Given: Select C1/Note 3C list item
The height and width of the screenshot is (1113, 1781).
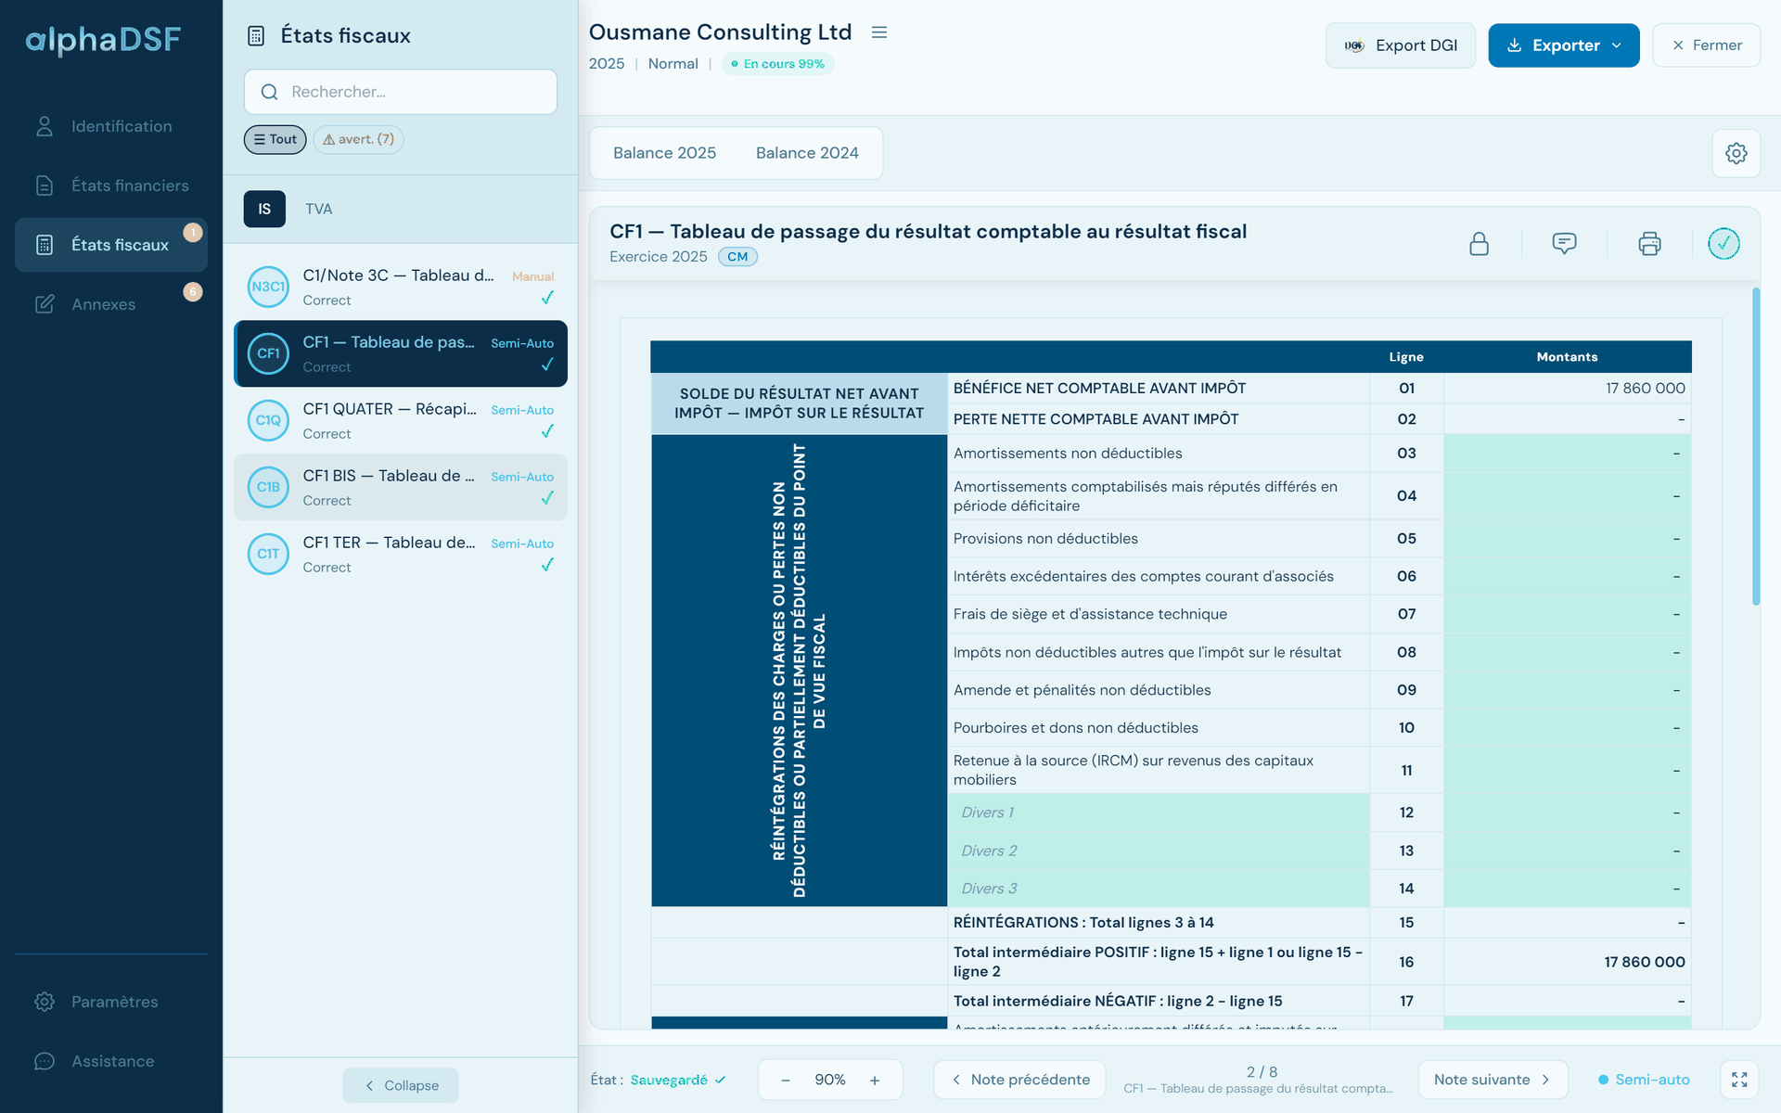Looking at the screenshot, I should click(x=401, y=287).
